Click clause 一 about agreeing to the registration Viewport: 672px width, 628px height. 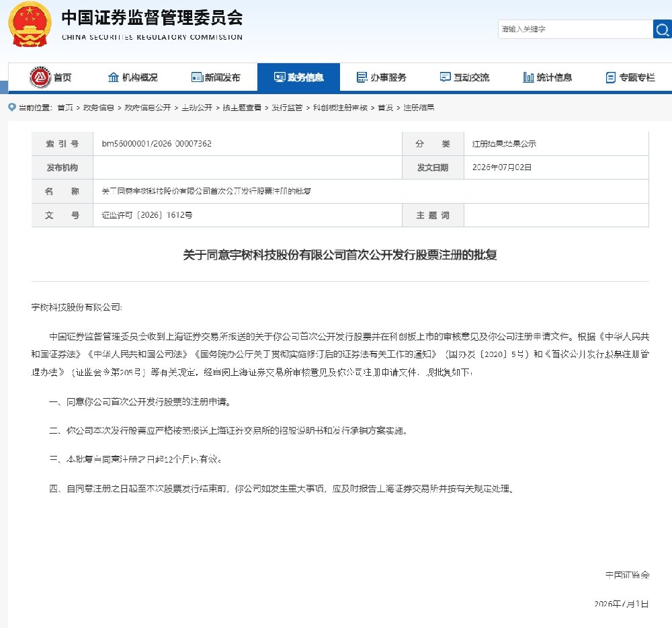pyautogui.click(x=140, y=401)
